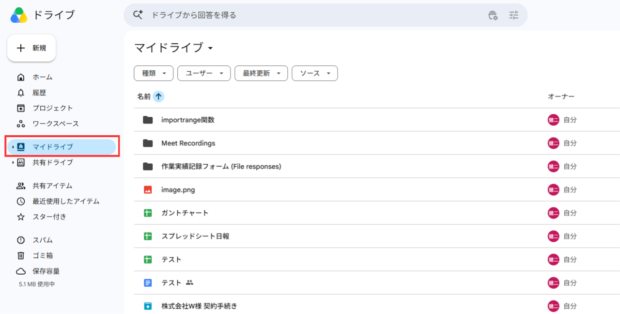Click the folder icon for 作業実績記録フォーム
Screen dimensions: 620x314
148,166
